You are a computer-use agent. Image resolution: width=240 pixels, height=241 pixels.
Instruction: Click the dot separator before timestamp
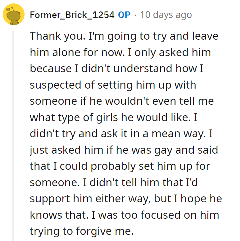[x=135, y=15]
